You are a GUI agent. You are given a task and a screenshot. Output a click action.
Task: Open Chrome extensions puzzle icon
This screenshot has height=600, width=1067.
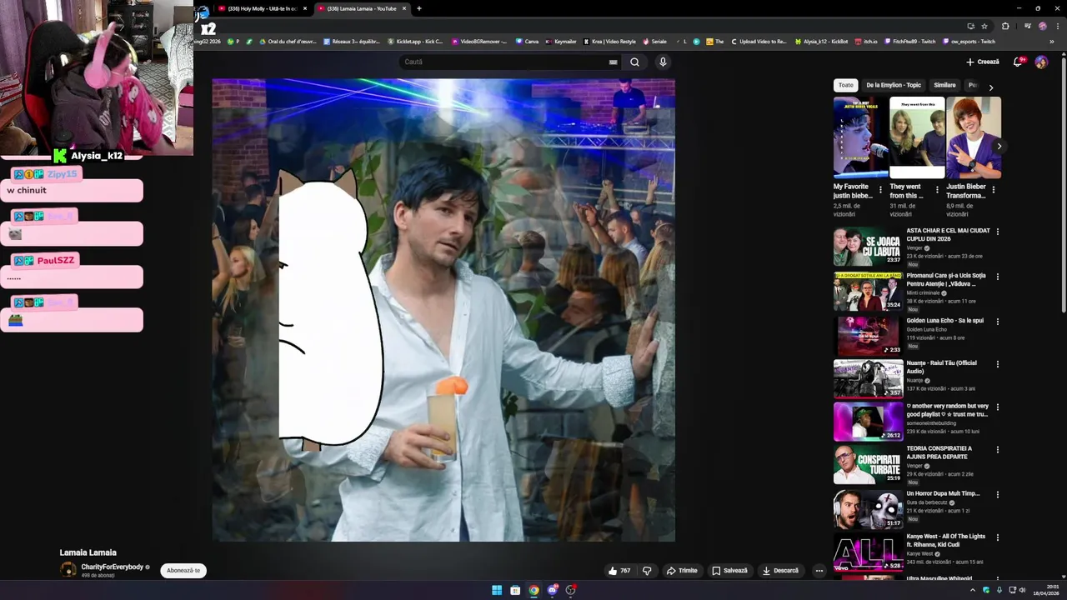click(1005, 26)
